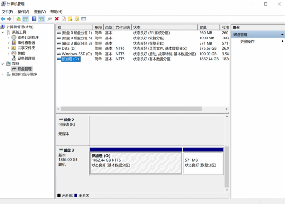Expand the 事件查看器 arrow
Screen dimensions: 285x204
pos(8,43)
